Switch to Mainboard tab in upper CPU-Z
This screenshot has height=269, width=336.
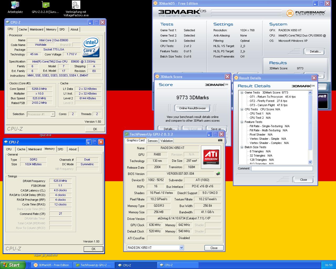click(x=36, y=29)
